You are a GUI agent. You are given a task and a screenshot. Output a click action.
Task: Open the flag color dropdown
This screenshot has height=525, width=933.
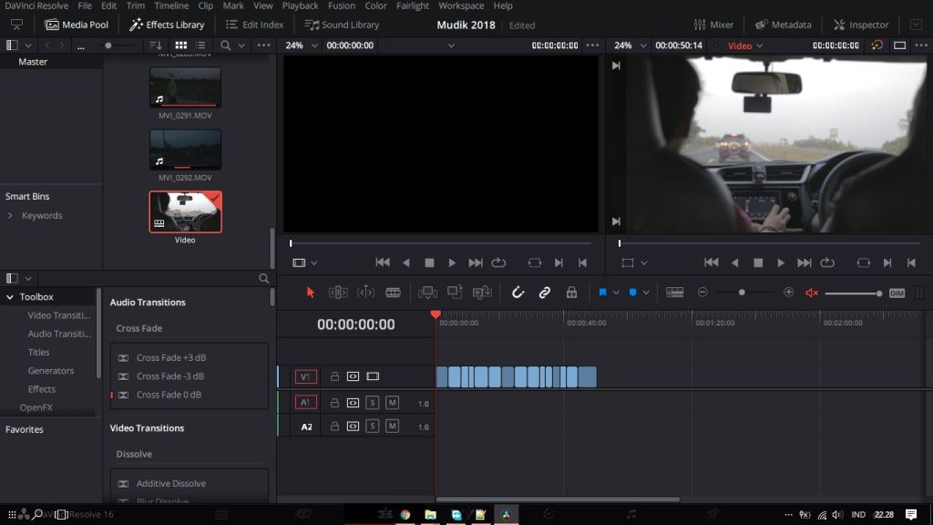point(619,292)
